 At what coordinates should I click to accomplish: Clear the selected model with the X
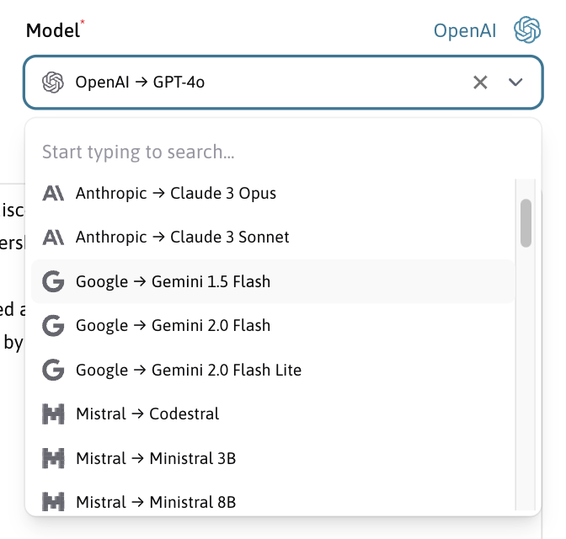point(480,83)
